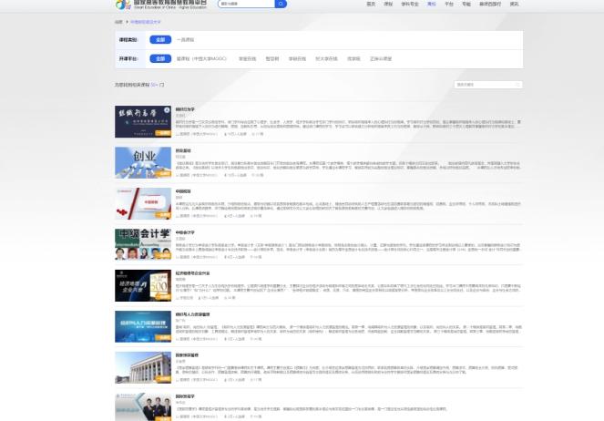The height and width of the screenshot is (421, 604).
Task: Filter by 智慧树 platform
Action: 272,58
